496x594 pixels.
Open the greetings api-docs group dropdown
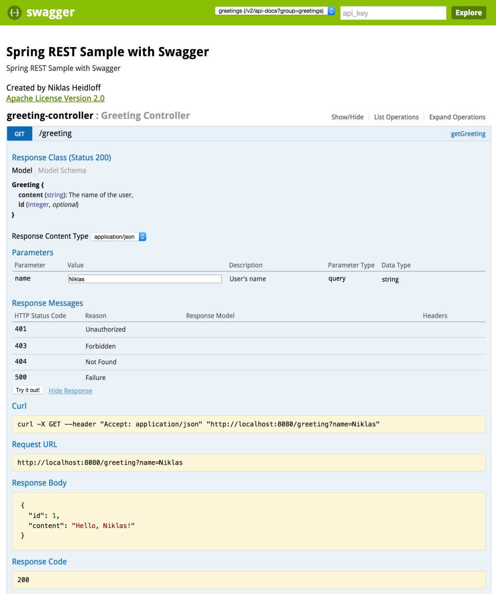(x=275, y=11)
